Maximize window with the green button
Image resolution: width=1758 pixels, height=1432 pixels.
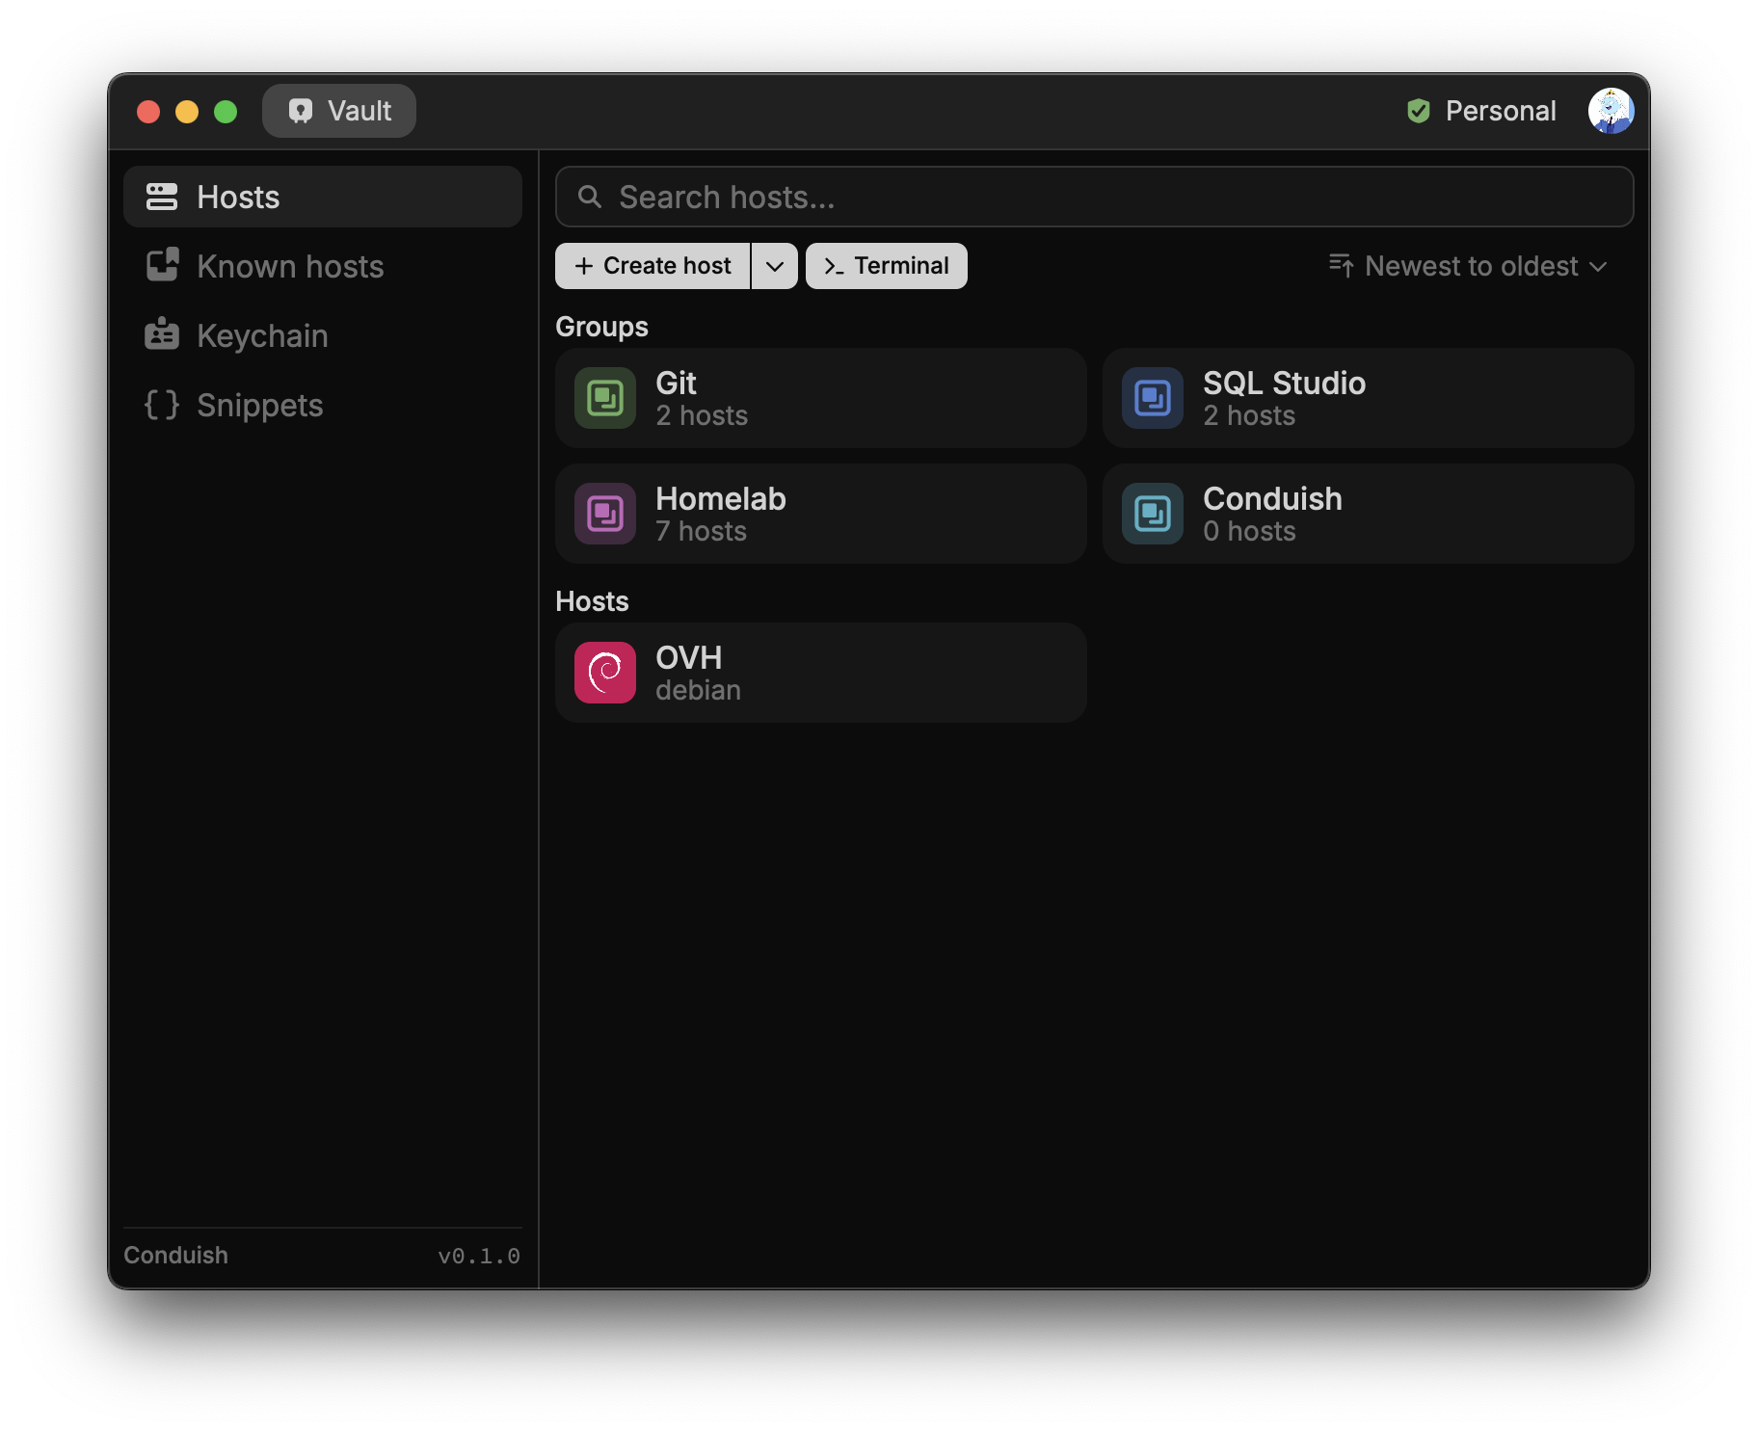226,112
